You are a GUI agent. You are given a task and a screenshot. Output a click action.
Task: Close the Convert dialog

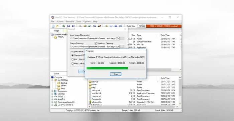125,29
